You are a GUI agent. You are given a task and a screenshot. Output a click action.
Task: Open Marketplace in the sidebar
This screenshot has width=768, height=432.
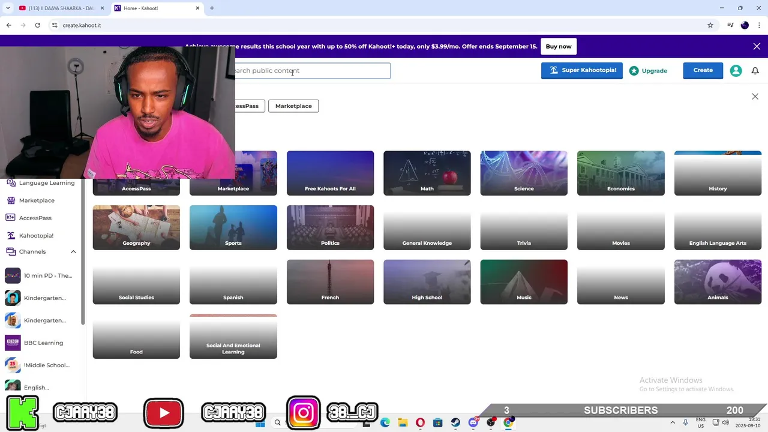[x=37, y=200]
